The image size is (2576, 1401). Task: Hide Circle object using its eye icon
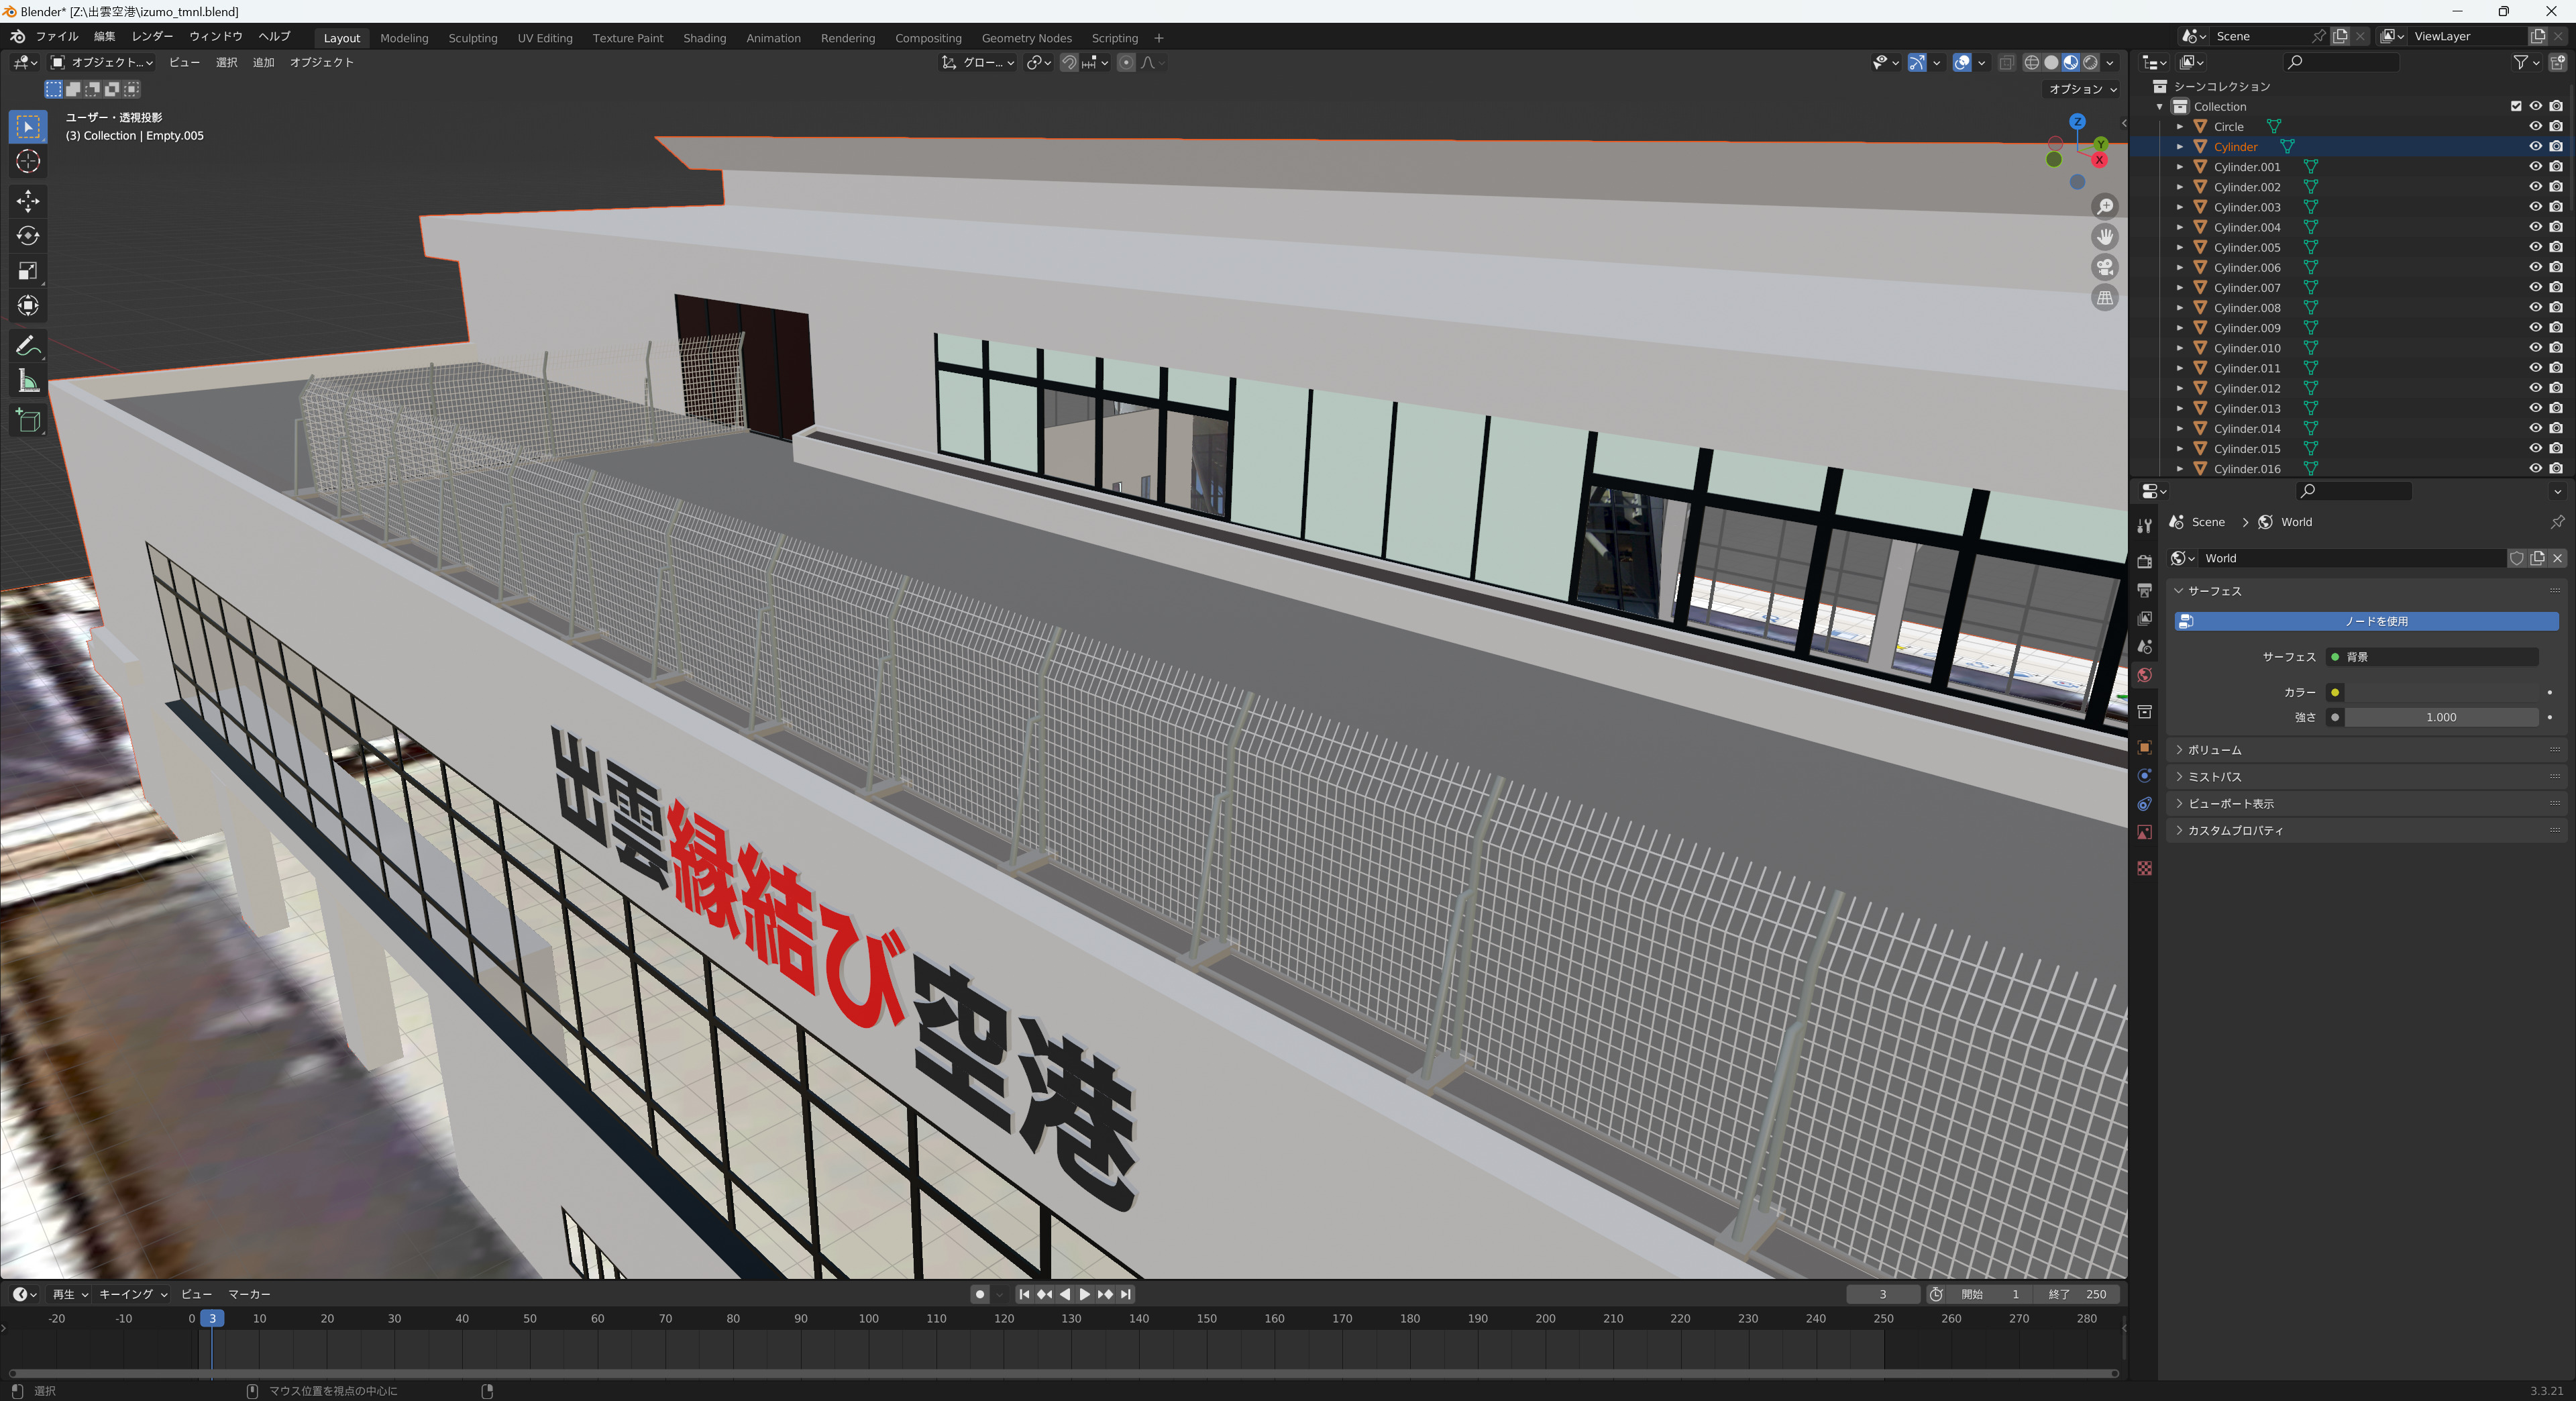(2535, 126)
